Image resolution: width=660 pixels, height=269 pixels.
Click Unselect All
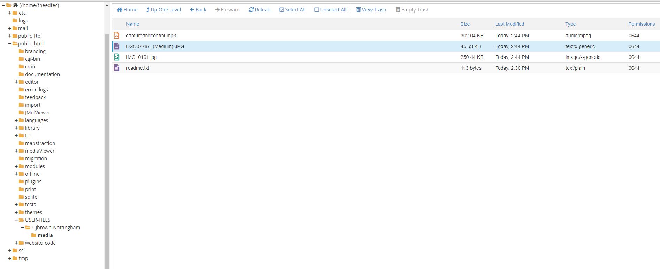[330, 10]
